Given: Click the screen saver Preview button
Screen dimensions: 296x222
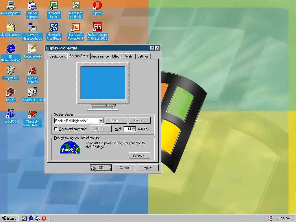Looking at the screenshot, I should pos(140,120).
